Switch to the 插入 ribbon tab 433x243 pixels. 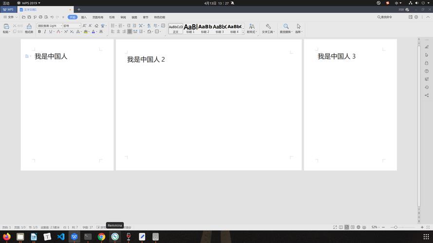[x=84, y=17]
